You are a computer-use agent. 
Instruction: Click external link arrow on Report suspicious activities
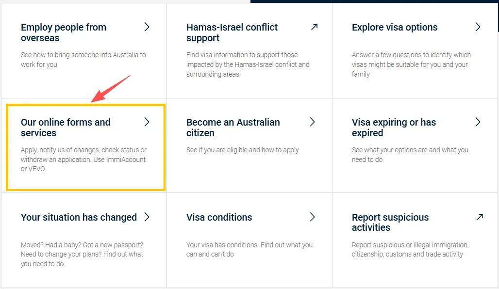[x=480, y=217]
